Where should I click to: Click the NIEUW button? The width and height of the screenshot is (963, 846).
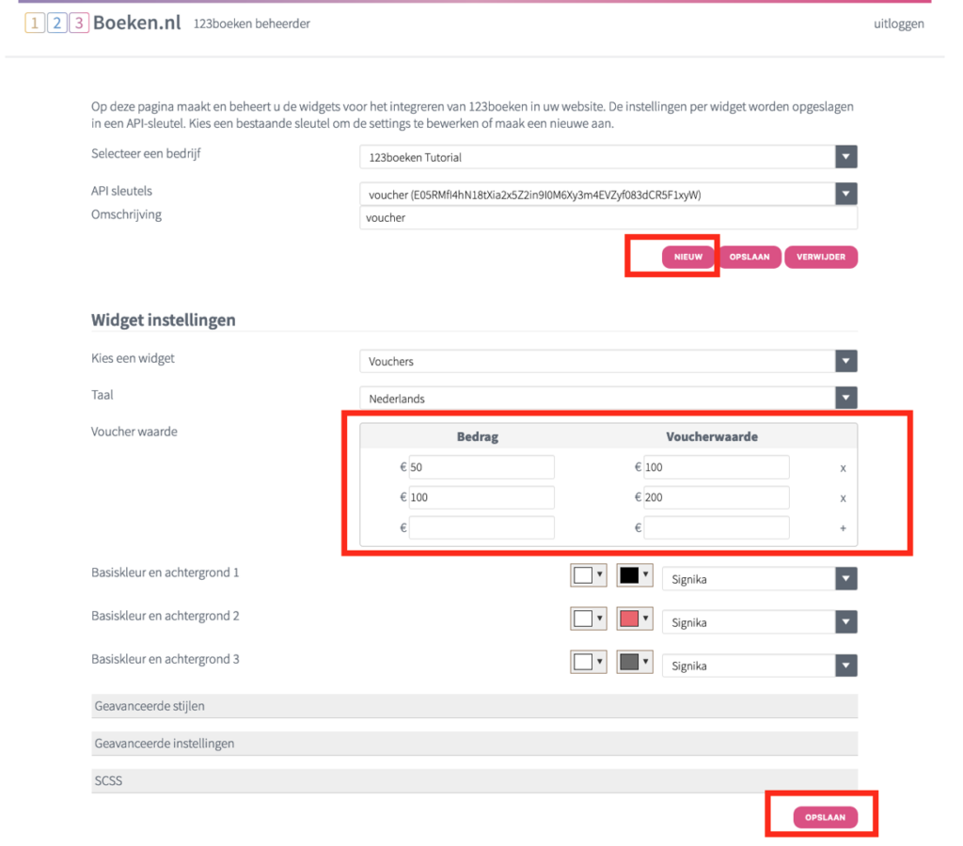pos(687,257)
